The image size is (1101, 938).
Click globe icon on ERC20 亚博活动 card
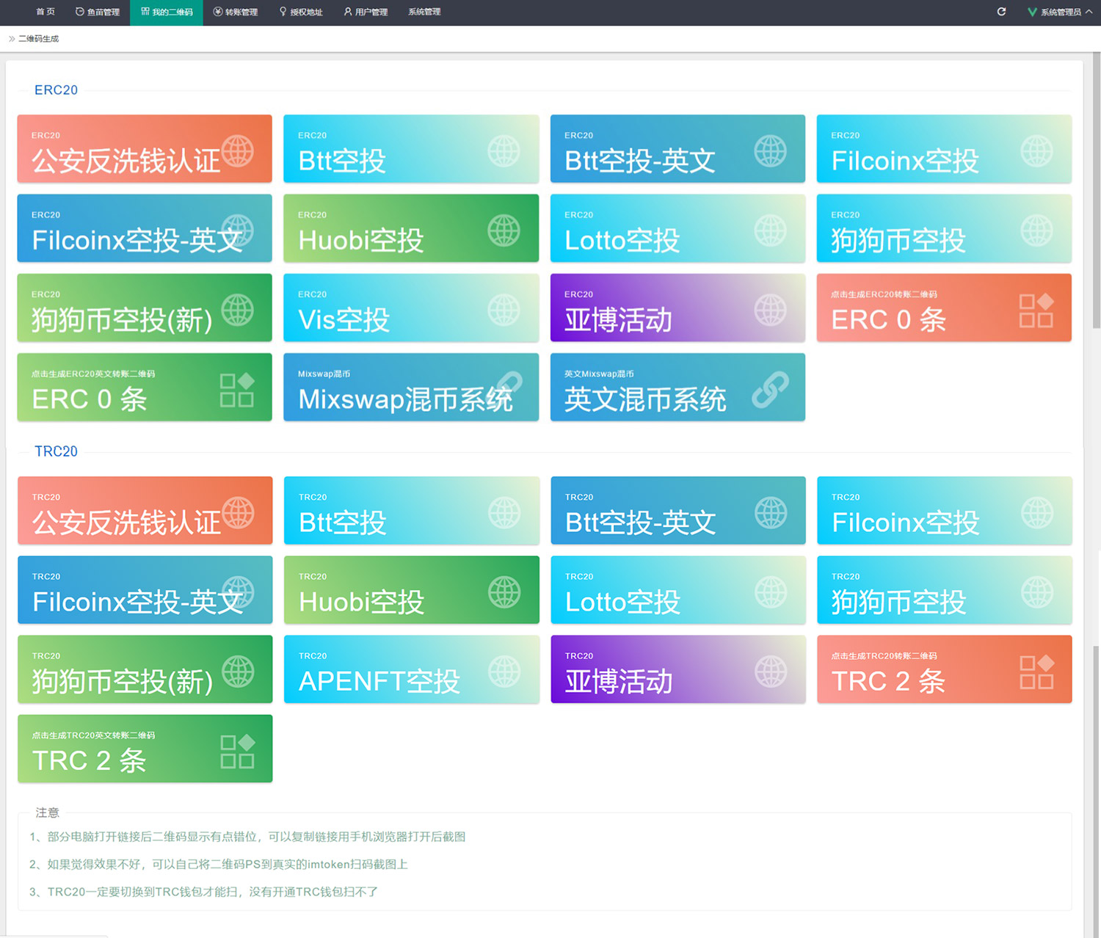coord(770,310)
